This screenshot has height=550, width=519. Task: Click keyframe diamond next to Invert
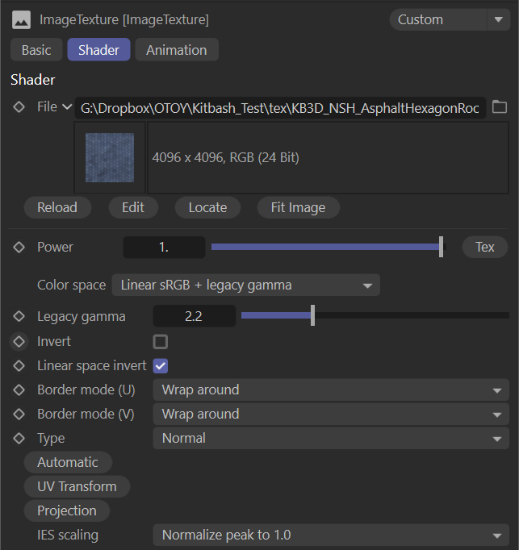pyautogui.click(x=19, y=341)
